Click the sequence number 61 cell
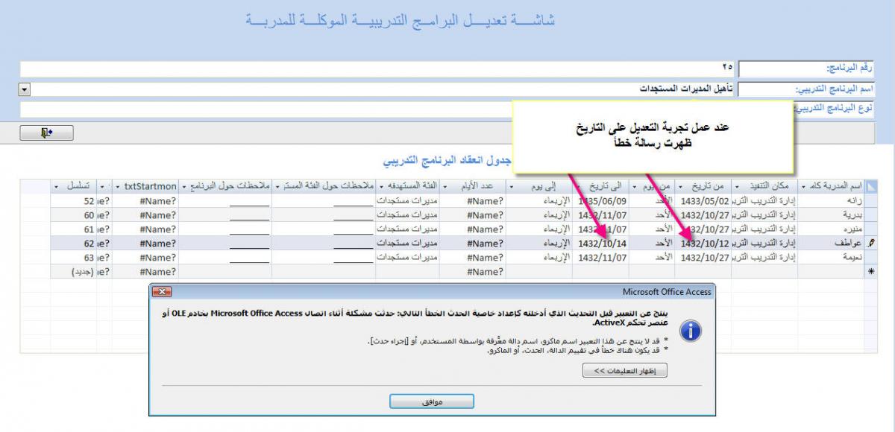895x432 pixels. pyautogui.click(x=73, y=229)
